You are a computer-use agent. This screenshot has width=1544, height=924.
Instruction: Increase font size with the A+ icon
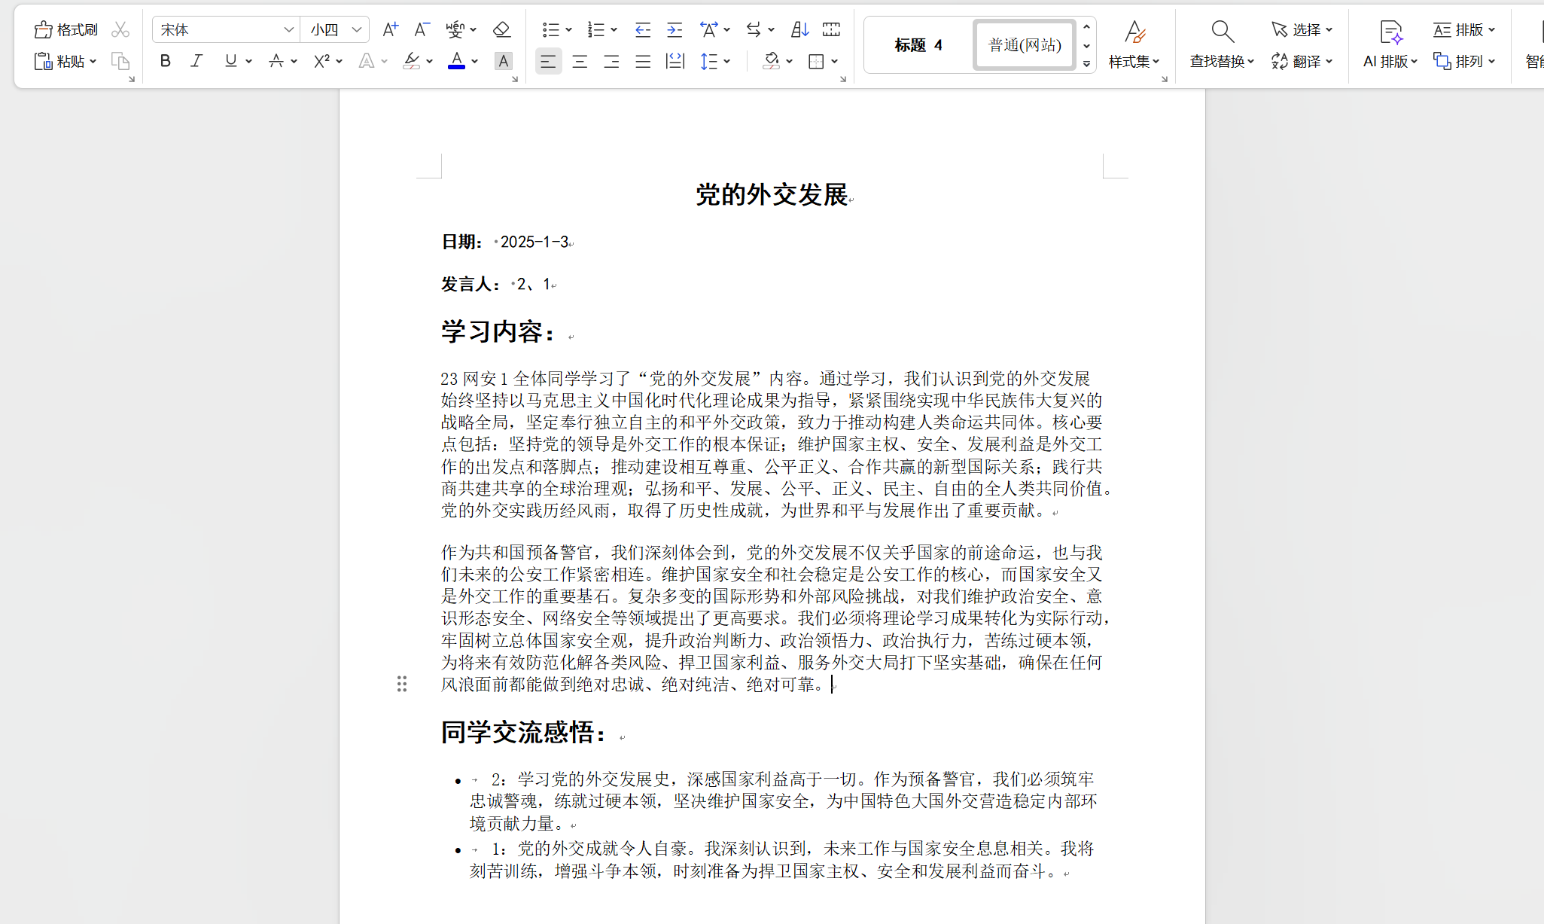pos(390,29)
